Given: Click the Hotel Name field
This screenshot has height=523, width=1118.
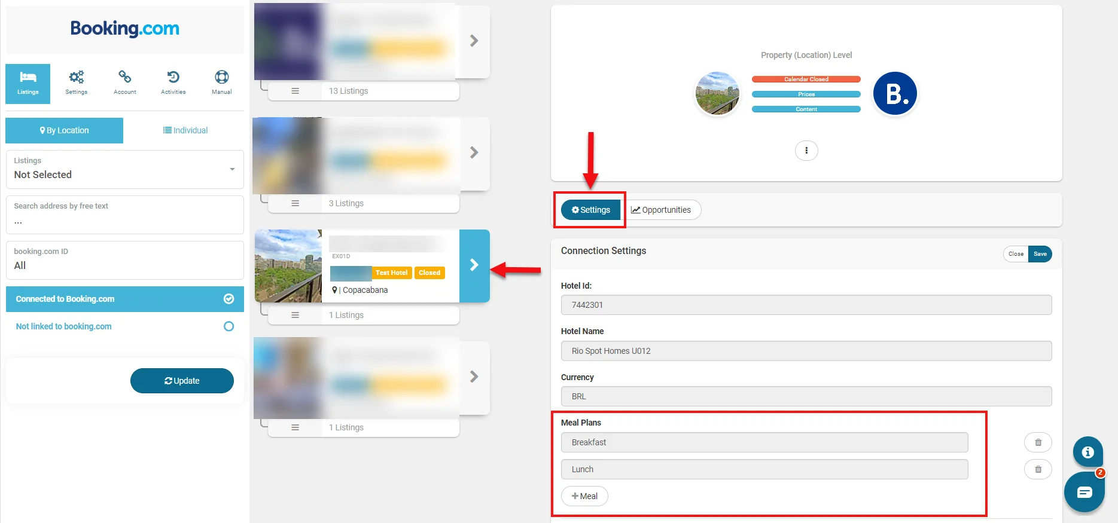Looking at the screenshot, I should [x=806, y=351].
